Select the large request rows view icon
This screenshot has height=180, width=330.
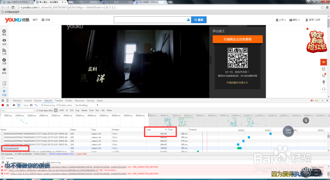coord(31,105)
